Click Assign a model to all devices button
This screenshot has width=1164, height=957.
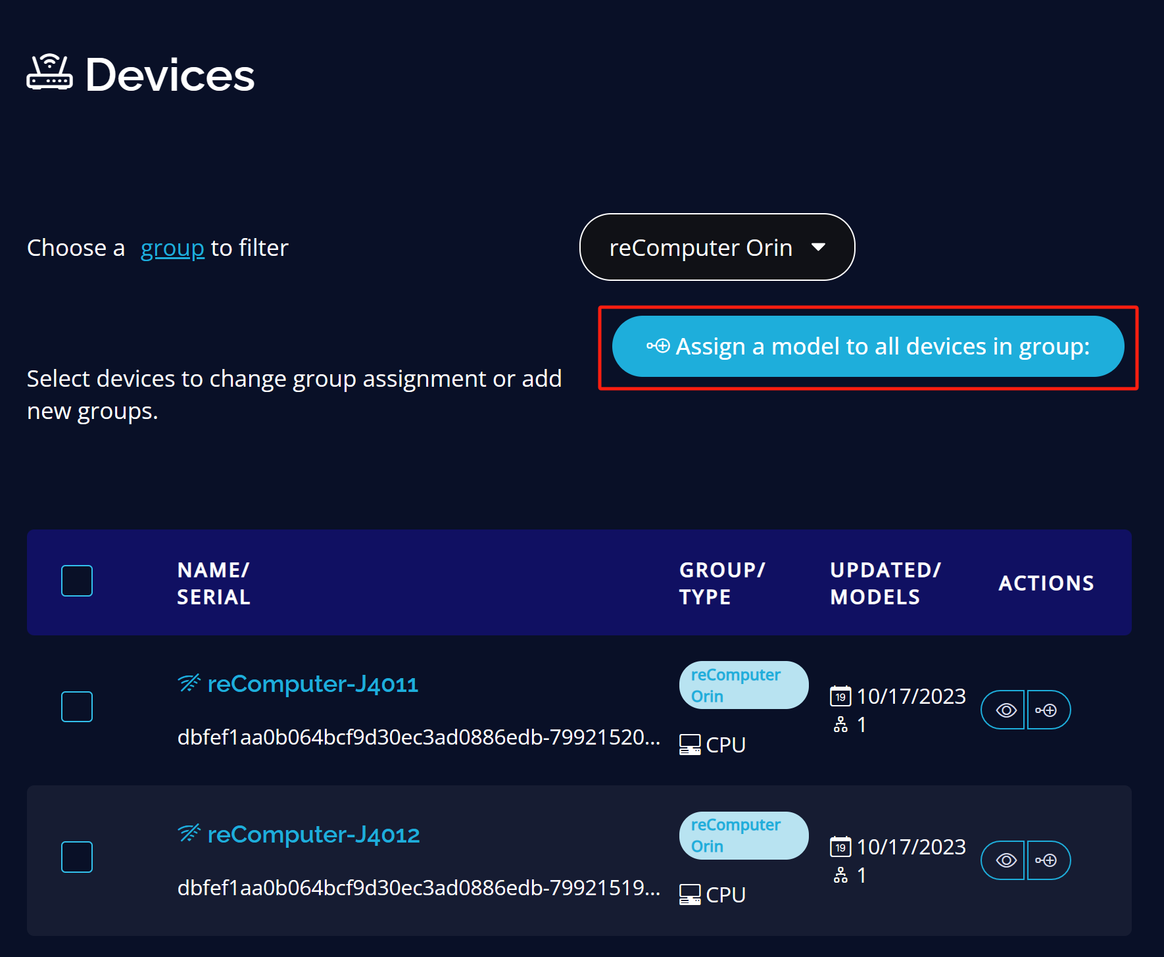[x=868, y=347]
